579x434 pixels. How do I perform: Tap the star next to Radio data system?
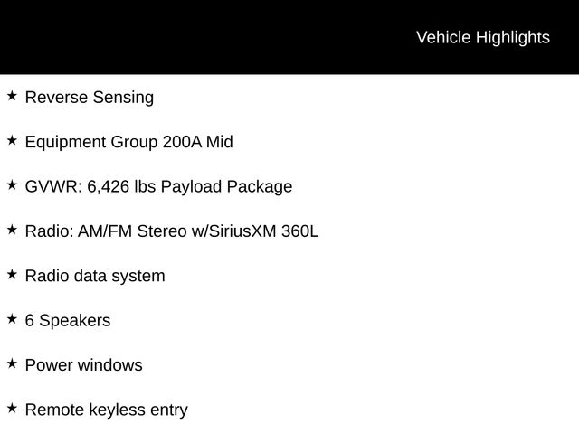[x=12, y=274]
